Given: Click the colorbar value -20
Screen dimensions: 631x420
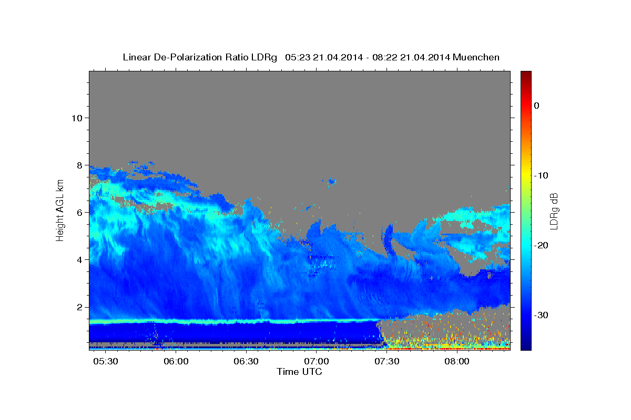Looking at the screenshot, I should [541, 245].
